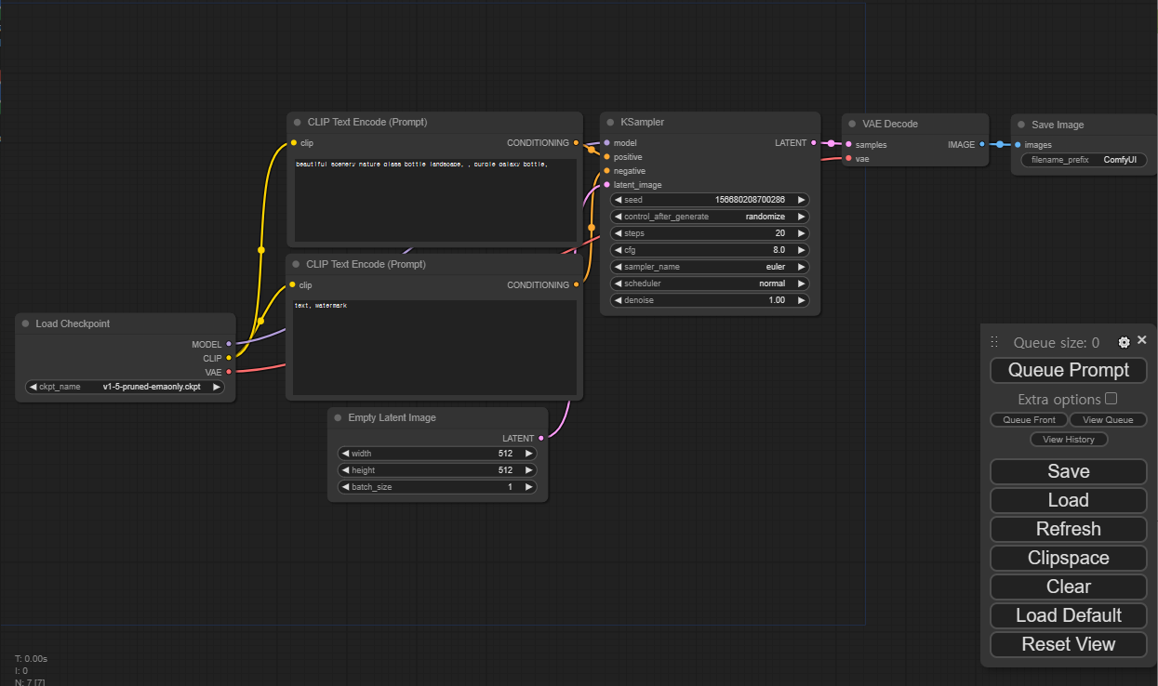Click the cfg value field
The height and width of the screenshot is (686, 1158).
[x=710, y=250]
